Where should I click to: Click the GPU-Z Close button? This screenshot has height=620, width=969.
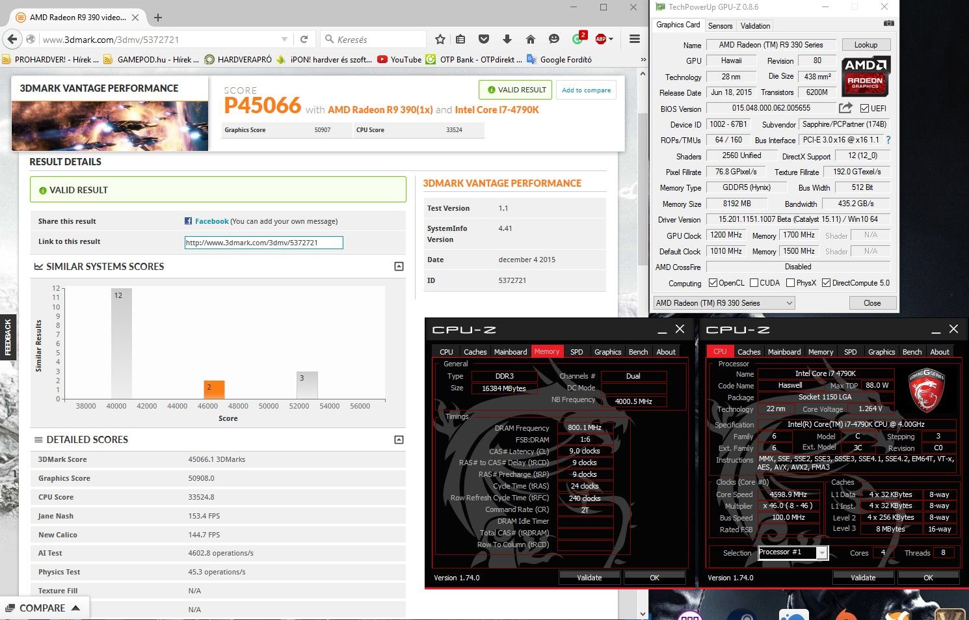tap(873, 303)
